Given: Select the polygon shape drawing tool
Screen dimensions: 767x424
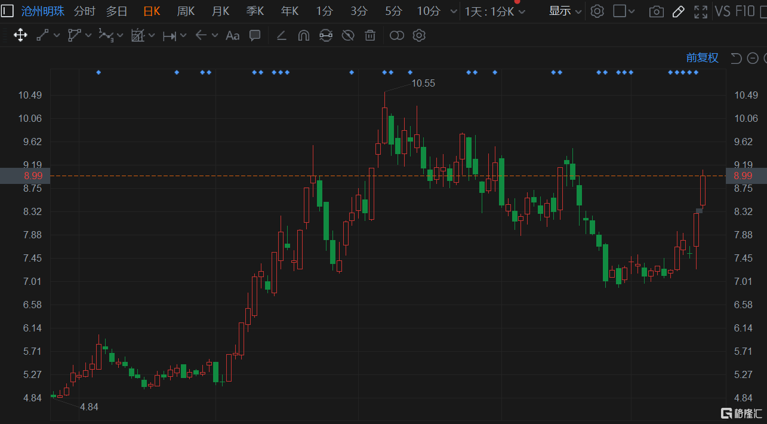Looking at the screenshot, I should pos(74,36).
